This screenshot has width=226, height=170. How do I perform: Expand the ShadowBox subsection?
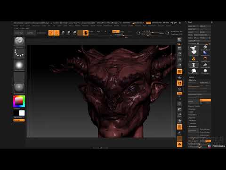coord(193,115)
